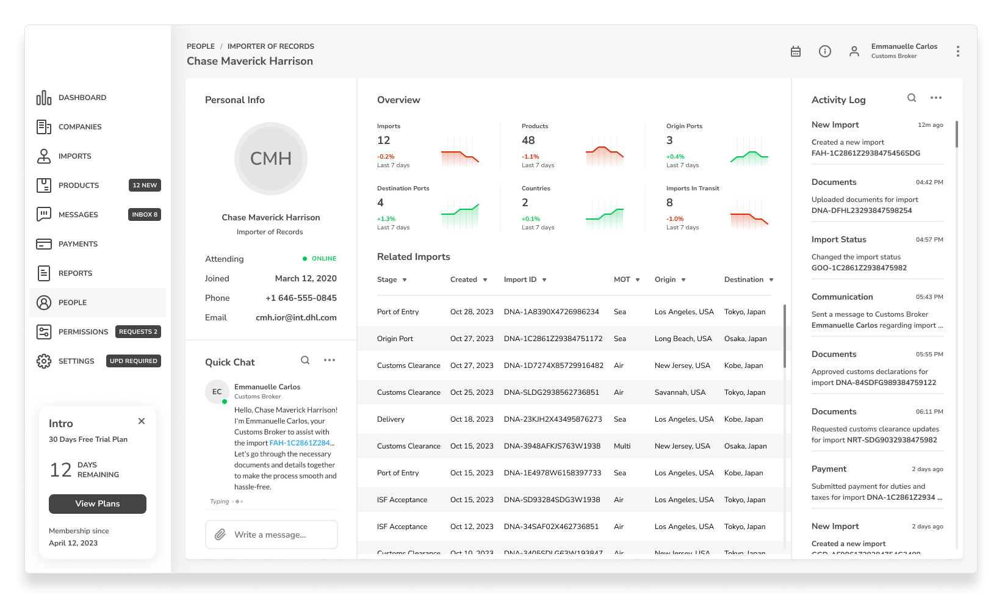Open the FAH-1C2861Z284 import link

pyautogui.click(x=300, y=443)
